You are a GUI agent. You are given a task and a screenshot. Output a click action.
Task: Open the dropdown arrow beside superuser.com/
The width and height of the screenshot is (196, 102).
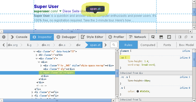click(x=60, y=11)
